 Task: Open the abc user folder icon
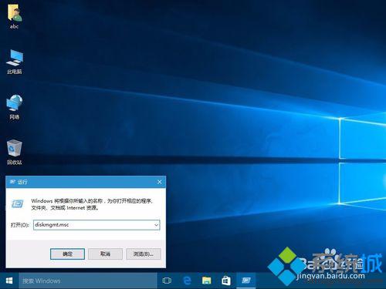tap(15, 16)
